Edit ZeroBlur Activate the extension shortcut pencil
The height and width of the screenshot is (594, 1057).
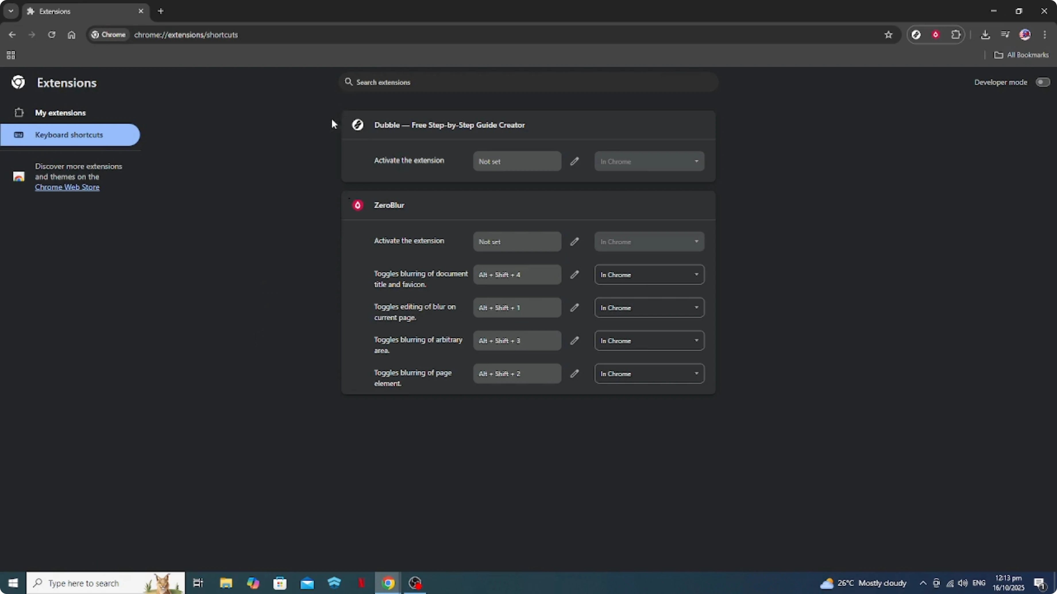(574, 241)
